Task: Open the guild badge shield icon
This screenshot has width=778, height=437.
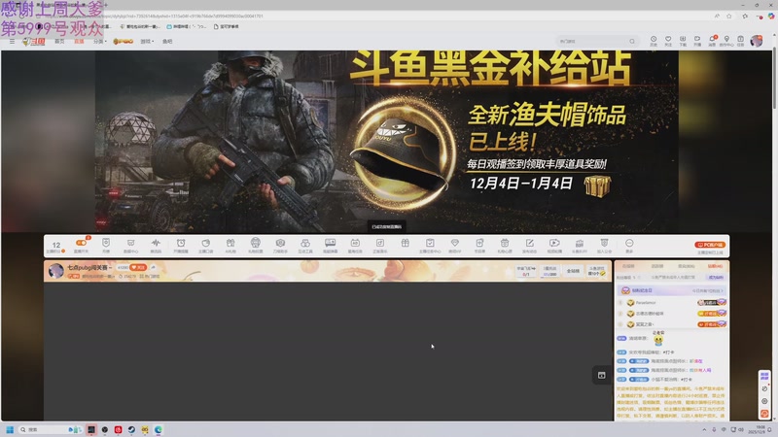Action: (604, 243)
